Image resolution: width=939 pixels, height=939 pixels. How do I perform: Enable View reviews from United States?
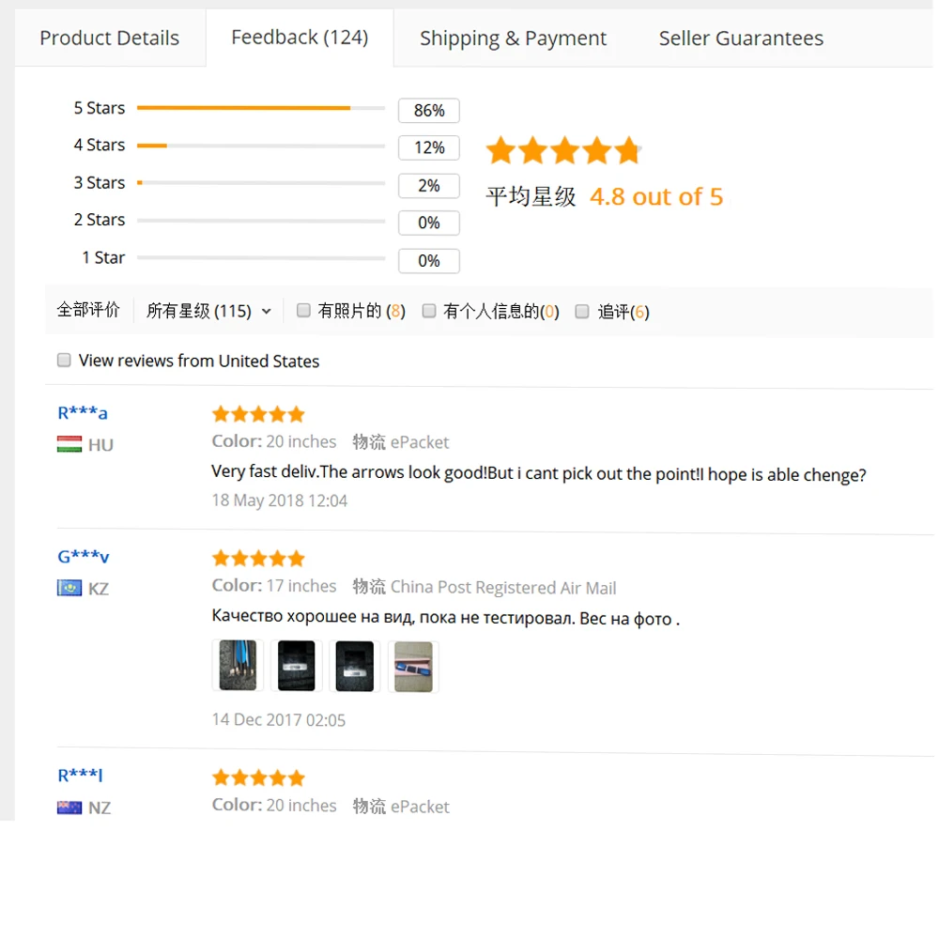pyautogui.click(x=64, y=360)
